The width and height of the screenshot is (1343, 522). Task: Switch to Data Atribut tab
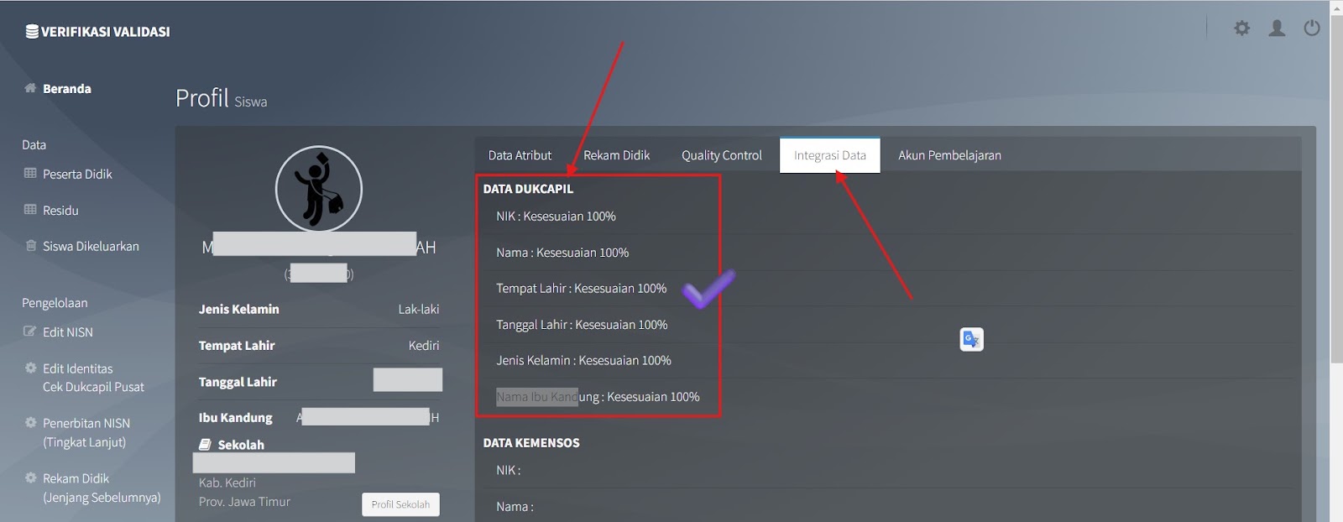520,155
